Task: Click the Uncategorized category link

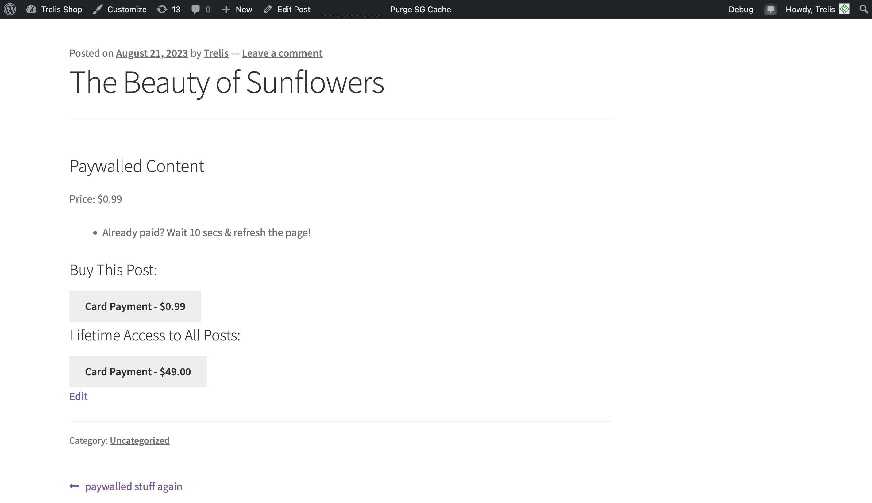Action: pyautogui.click(x=140, y=440)
